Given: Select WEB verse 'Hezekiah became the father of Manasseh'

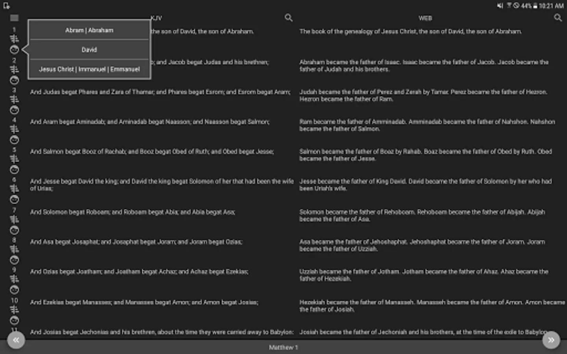Looking at the screenshot, I should (432, 306).
